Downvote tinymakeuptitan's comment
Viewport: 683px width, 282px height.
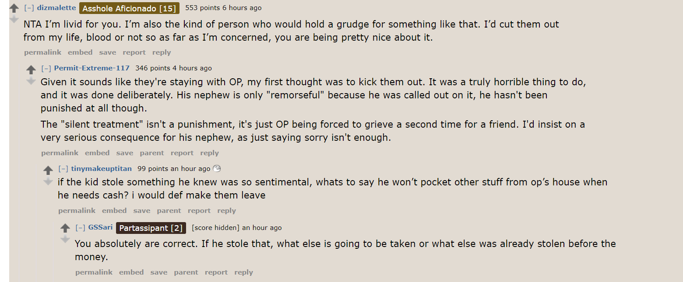pos(48,181)
